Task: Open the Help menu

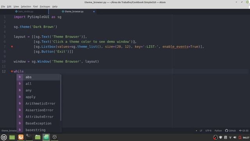Action: (55, 7)
